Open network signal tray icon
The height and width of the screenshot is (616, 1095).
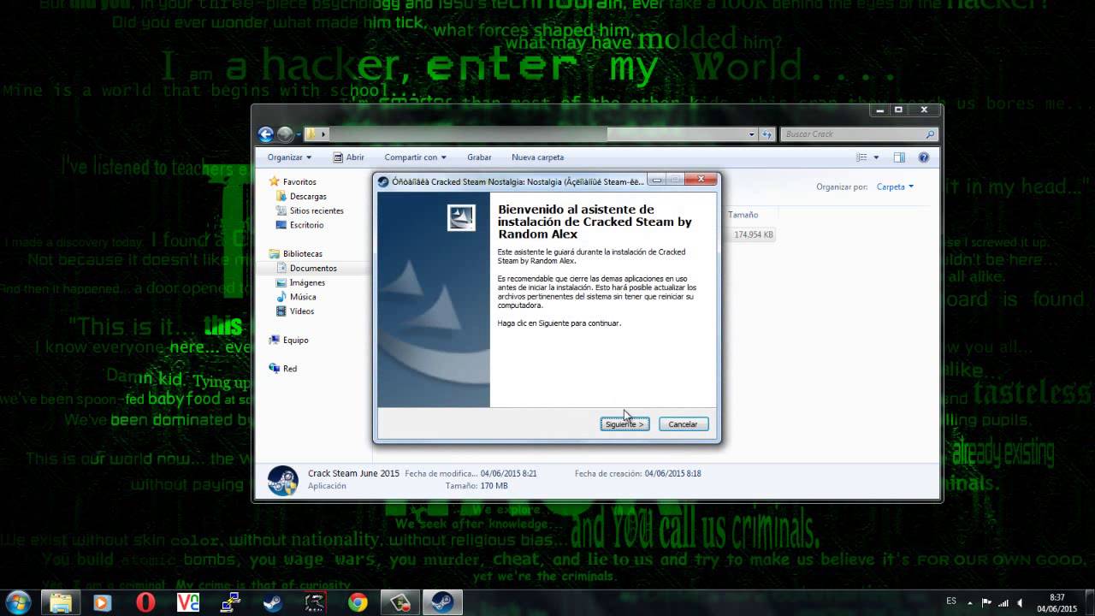pos(1003,602)
